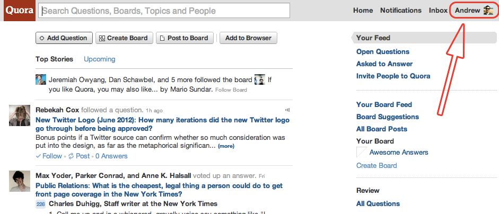Click Follow Board next to Mario Sundar
The image size is (499, 214).
coord(231,90)
